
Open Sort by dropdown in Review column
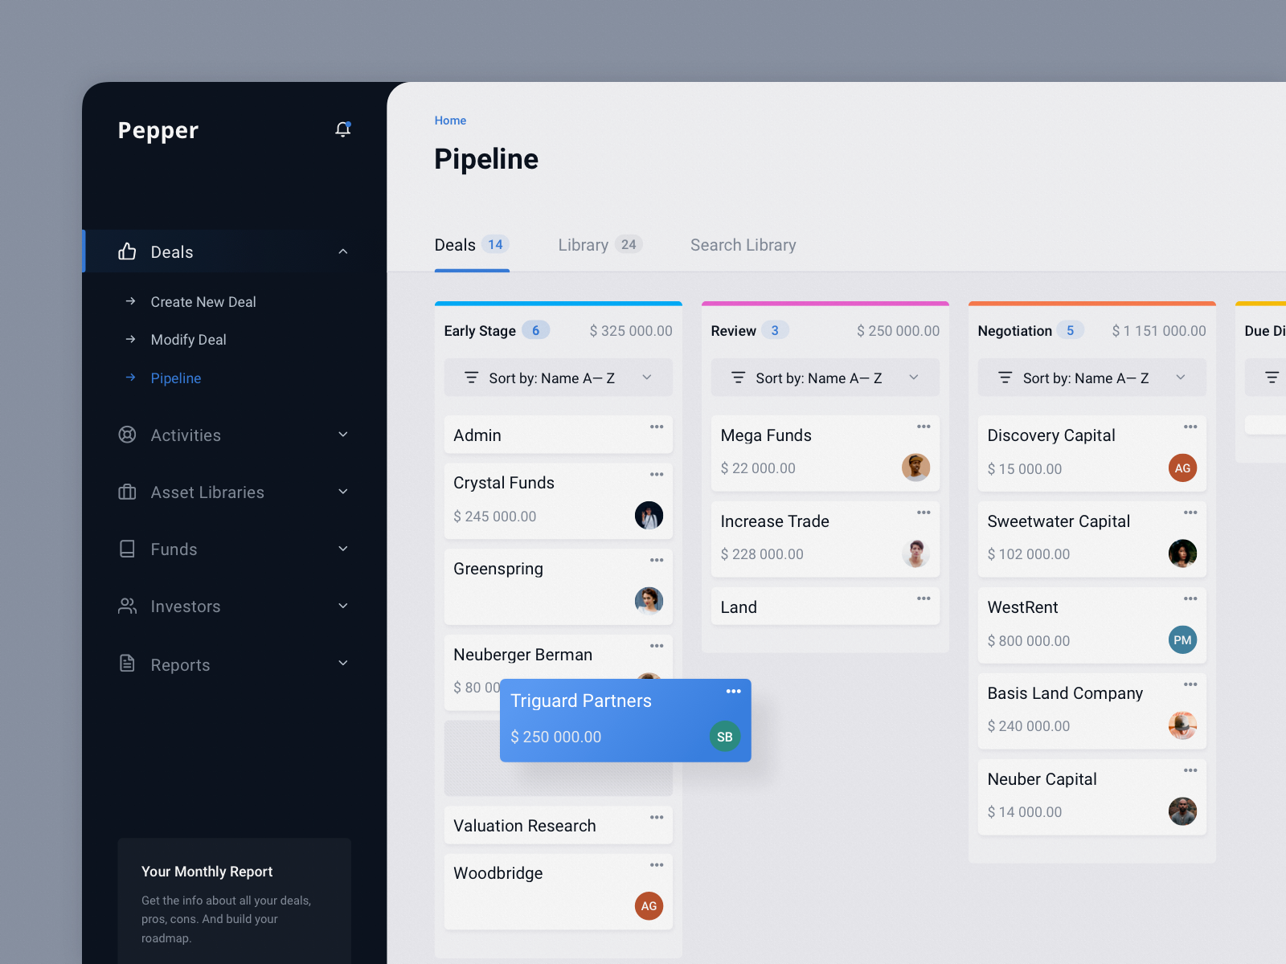pos(825,378)
